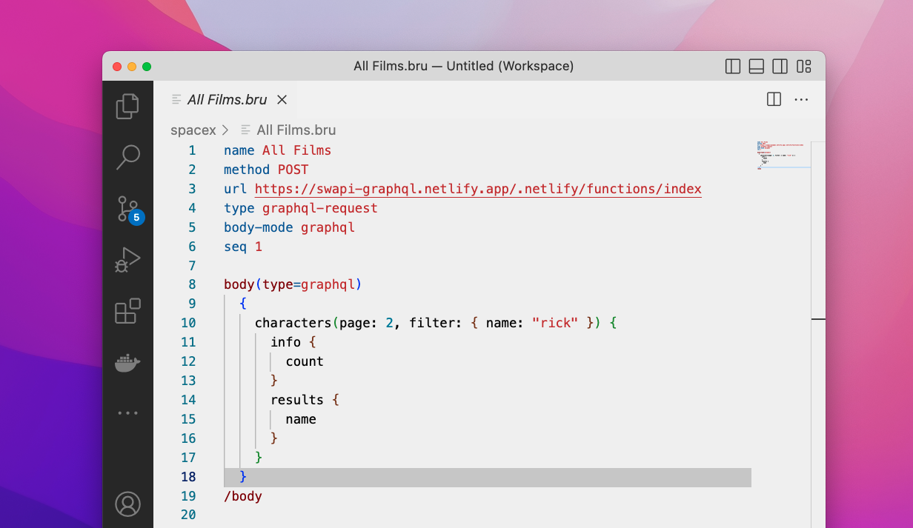913x528 pixels.
Task: Click the vertical scrollbar of the editor
Action: click(x=818, y=333)
